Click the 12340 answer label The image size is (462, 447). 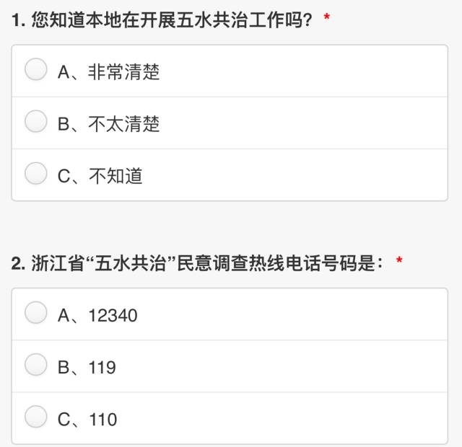pyautogui.click(x=113, y=316)
